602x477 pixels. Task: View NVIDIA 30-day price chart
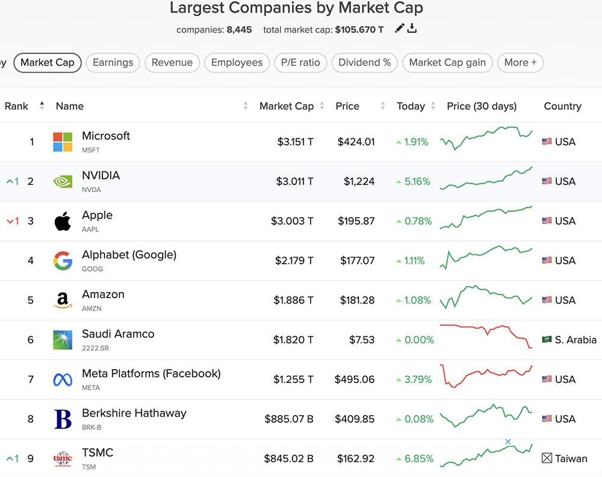click(x=486, y=179)
